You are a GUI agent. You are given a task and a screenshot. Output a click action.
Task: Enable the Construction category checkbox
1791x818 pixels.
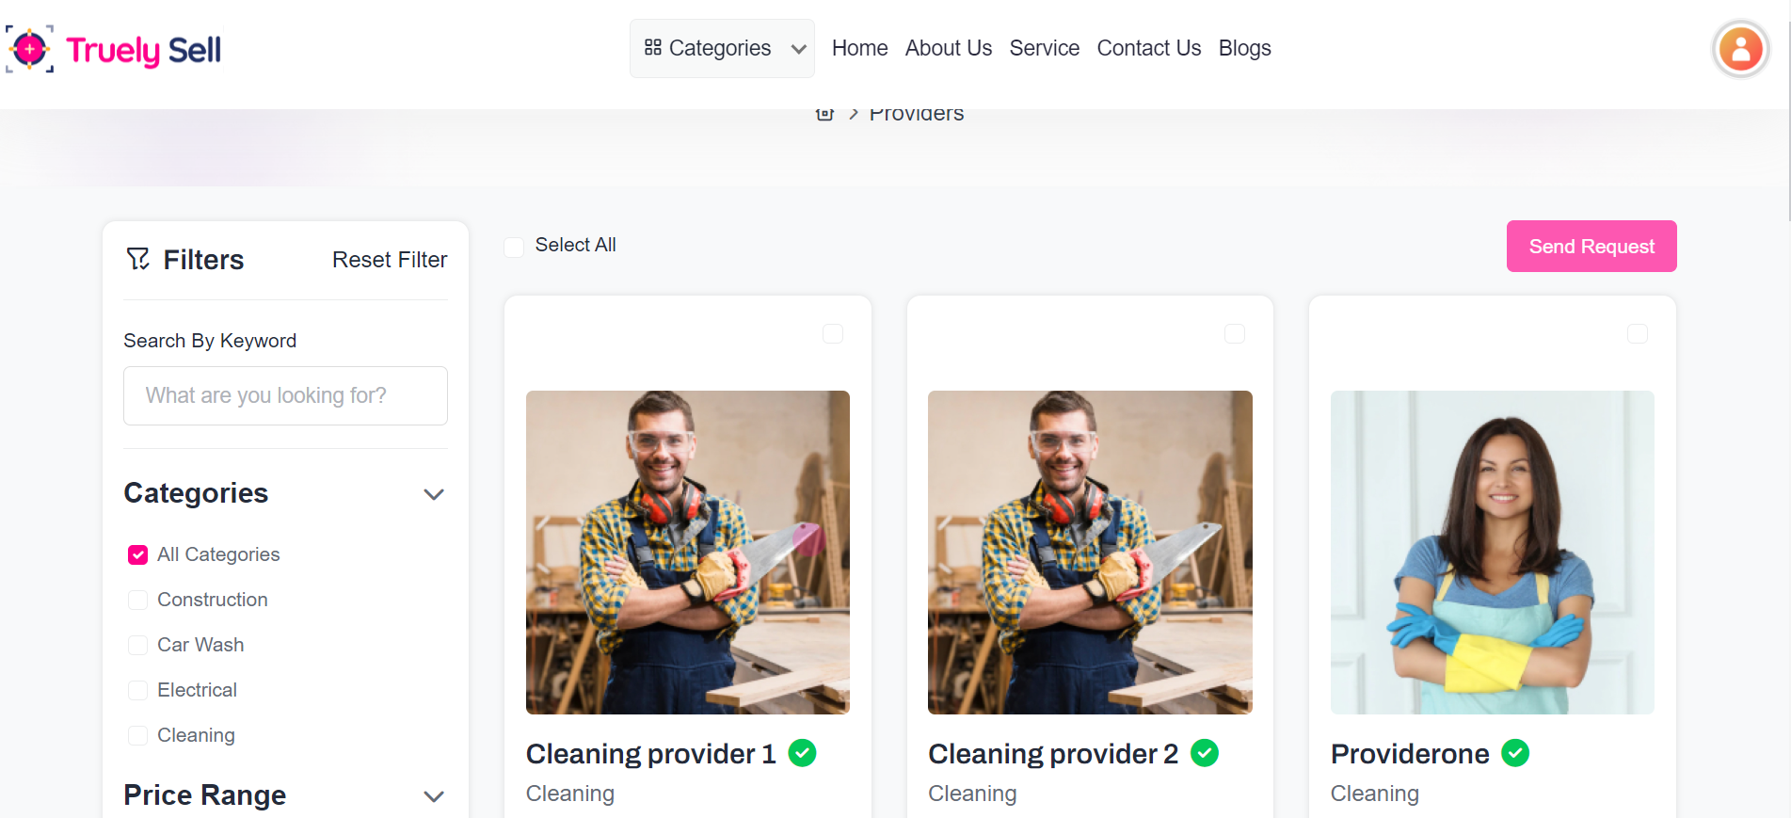point(138,600)
